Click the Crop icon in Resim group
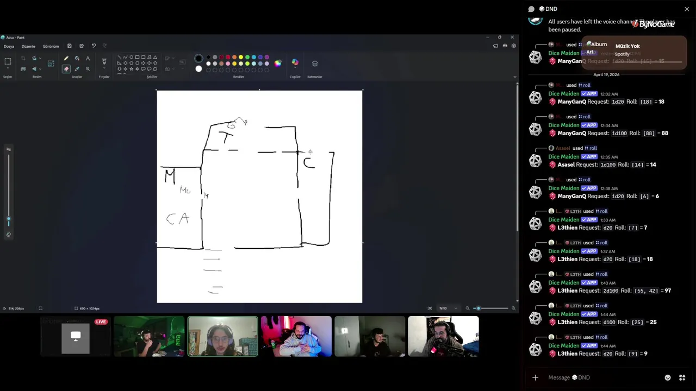 [23, 58]
